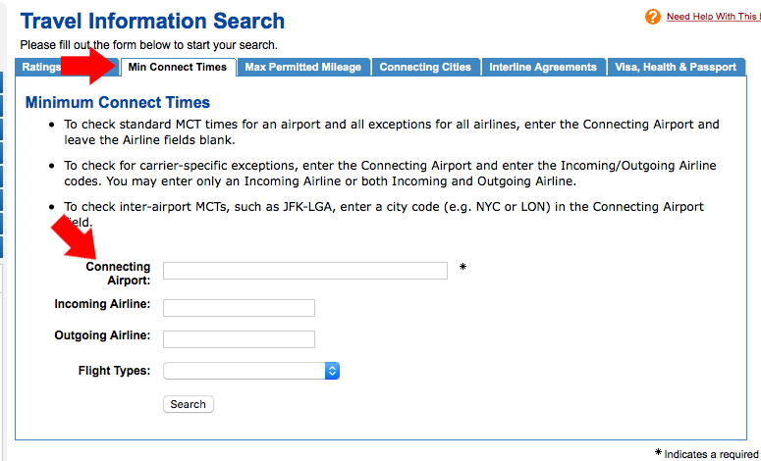This screenshot has height=461, width=761.
Task: Click the red arrow above Connecting Airport label
Action: tap(74, 234)
